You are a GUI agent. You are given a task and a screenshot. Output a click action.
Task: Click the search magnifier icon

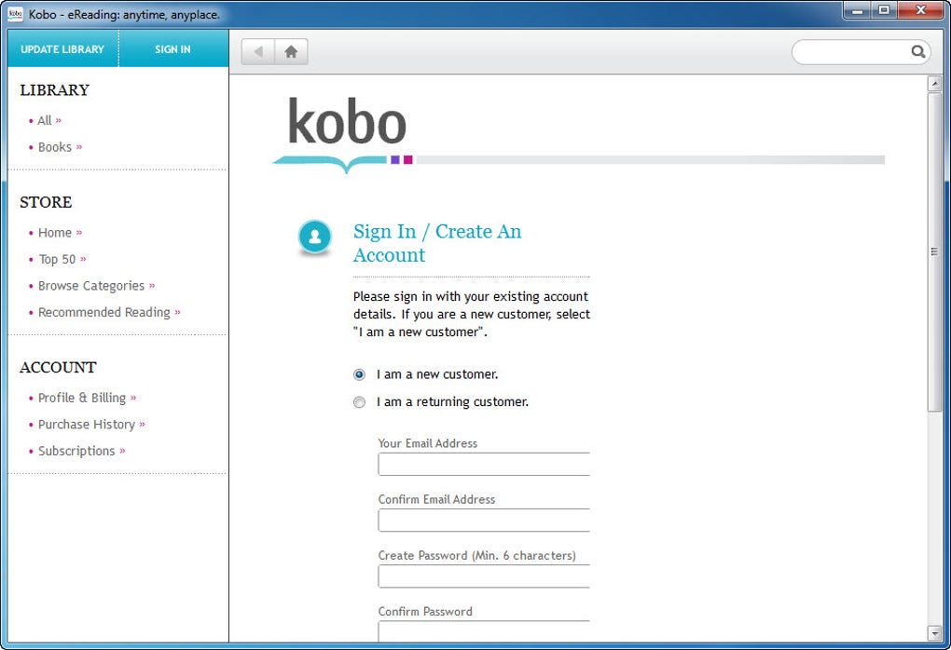918,52
